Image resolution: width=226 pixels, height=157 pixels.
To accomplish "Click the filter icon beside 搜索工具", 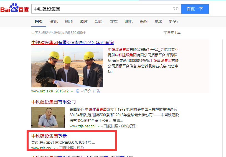I will point(165,33).
